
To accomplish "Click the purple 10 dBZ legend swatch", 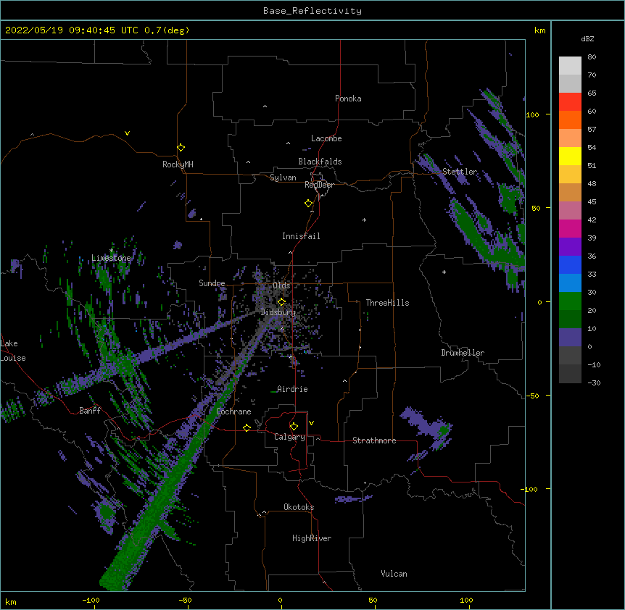I will [570, 338].
